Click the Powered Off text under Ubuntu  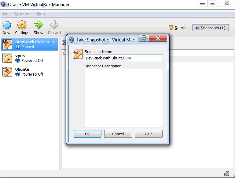click(32, 74)
